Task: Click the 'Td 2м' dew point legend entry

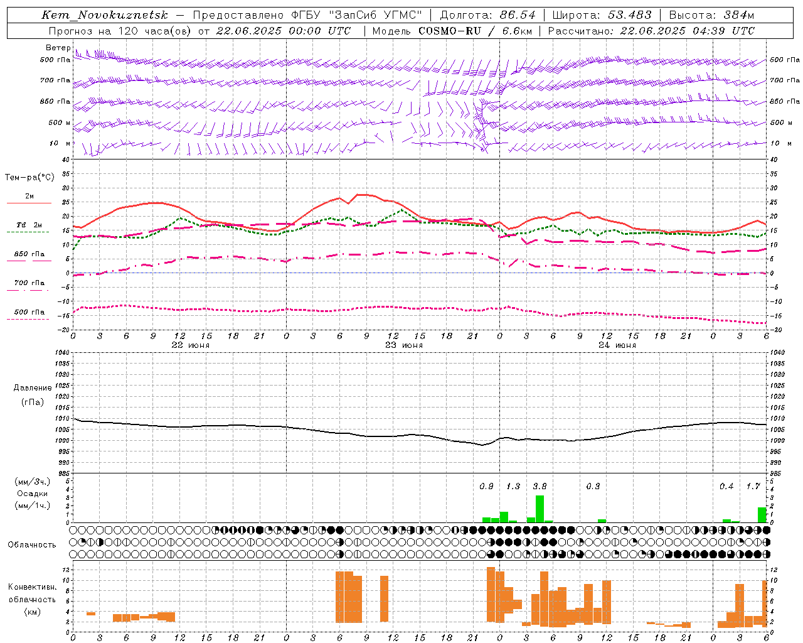Action: (29, 225)
